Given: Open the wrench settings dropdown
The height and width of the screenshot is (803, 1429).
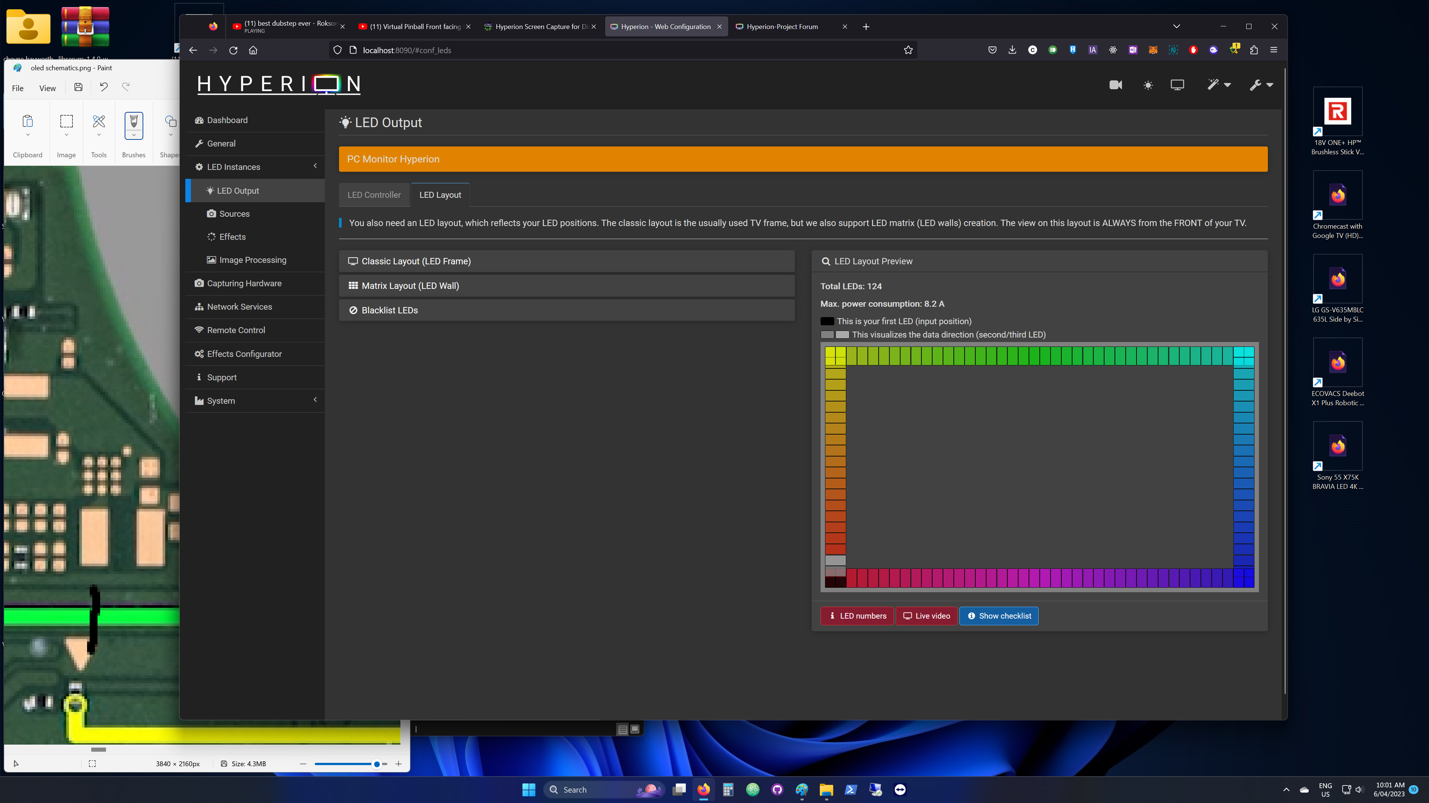Looking at the screenshot, I should click(x=1261, y=85).
